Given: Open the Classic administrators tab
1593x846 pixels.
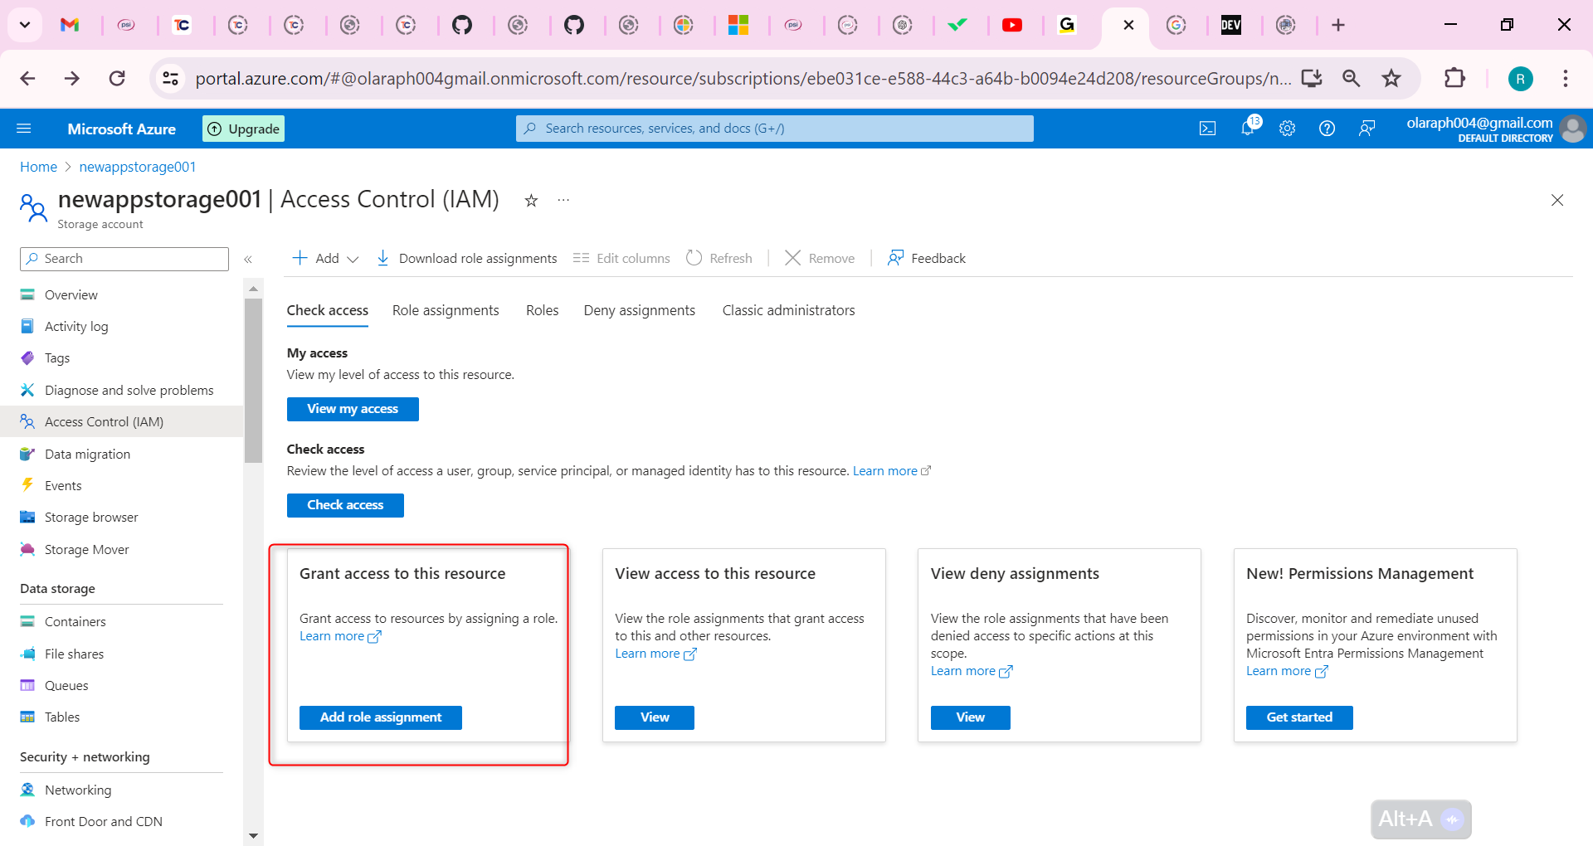Looking at the screenshot, I should (x=787, y=310).
